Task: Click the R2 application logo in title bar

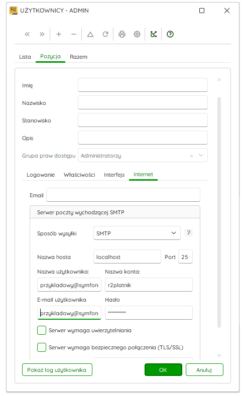Action: 14,11
